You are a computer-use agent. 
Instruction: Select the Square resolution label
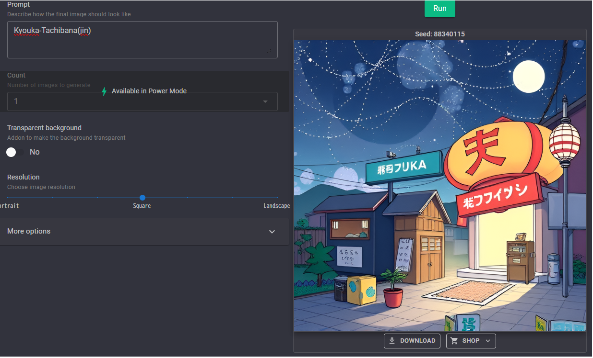click(x=142, y=206)
